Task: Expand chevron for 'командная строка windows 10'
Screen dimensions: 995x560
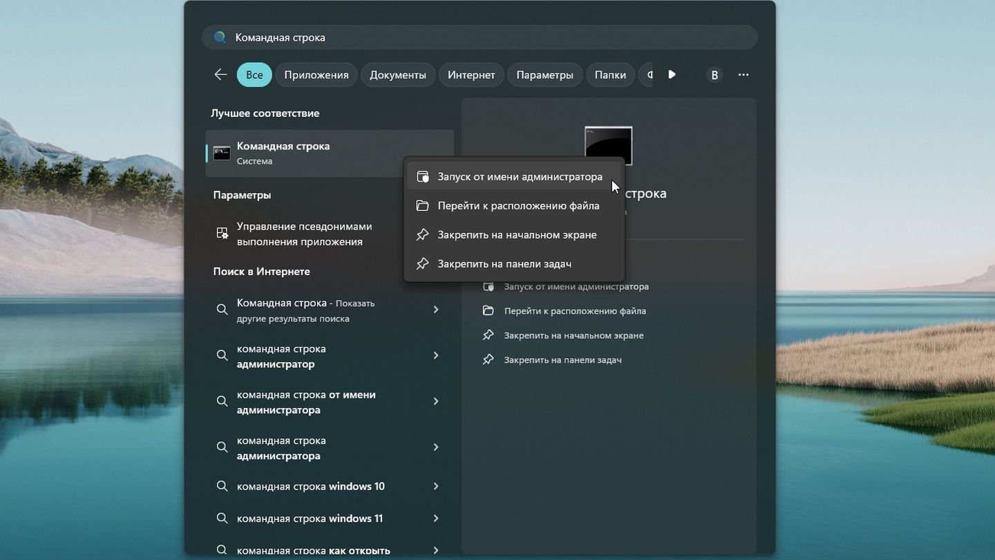Action: coord(436,487)
